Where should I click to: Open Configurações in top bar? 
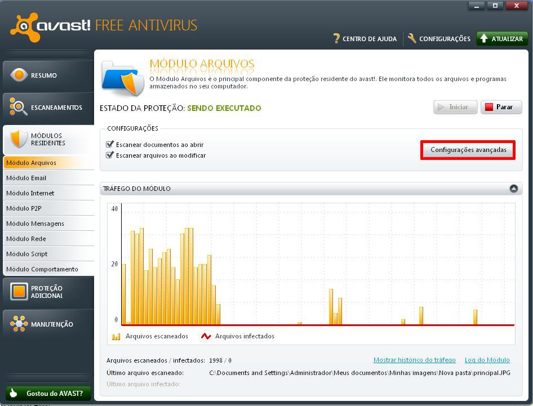pos(439,39)
